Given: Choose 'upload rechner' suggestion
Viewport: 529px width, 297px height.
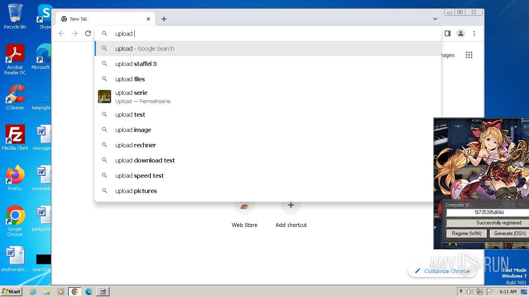Looking at the screenshot, I should click(268, 145).
